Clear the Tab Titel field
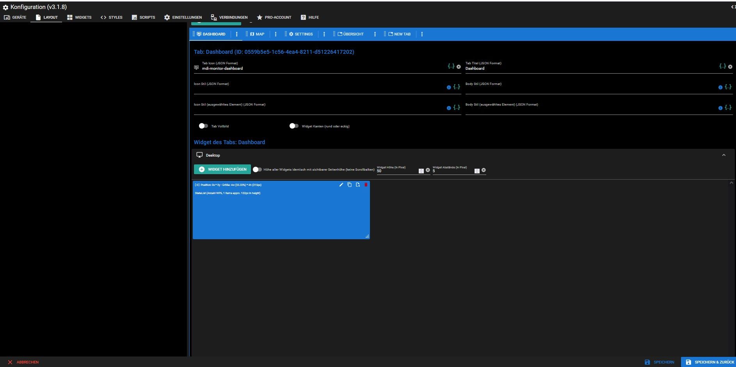Viewport: 736px width, 367px height. tap(730, 67)
